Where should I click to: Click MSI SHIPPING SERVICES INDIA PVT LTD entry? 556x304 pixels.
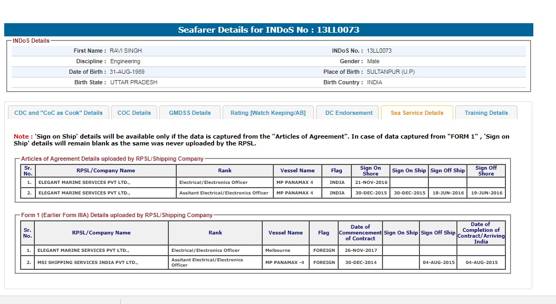88,262
